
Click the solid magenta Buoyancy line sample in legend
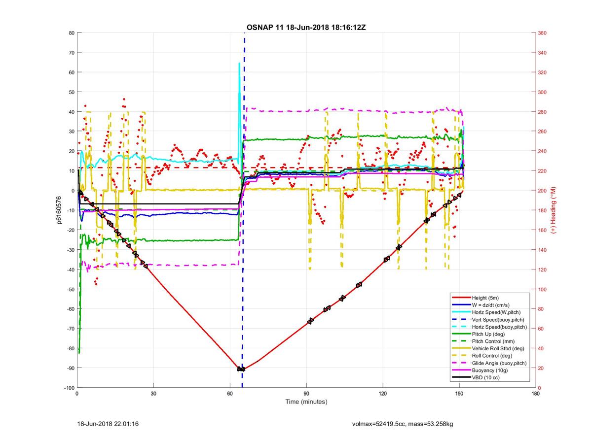pyautogui.click(x=461, y=370)
